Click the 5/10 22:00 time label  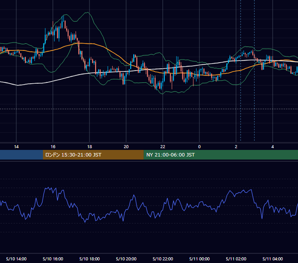pyautogui.click(x=163, y=259)
